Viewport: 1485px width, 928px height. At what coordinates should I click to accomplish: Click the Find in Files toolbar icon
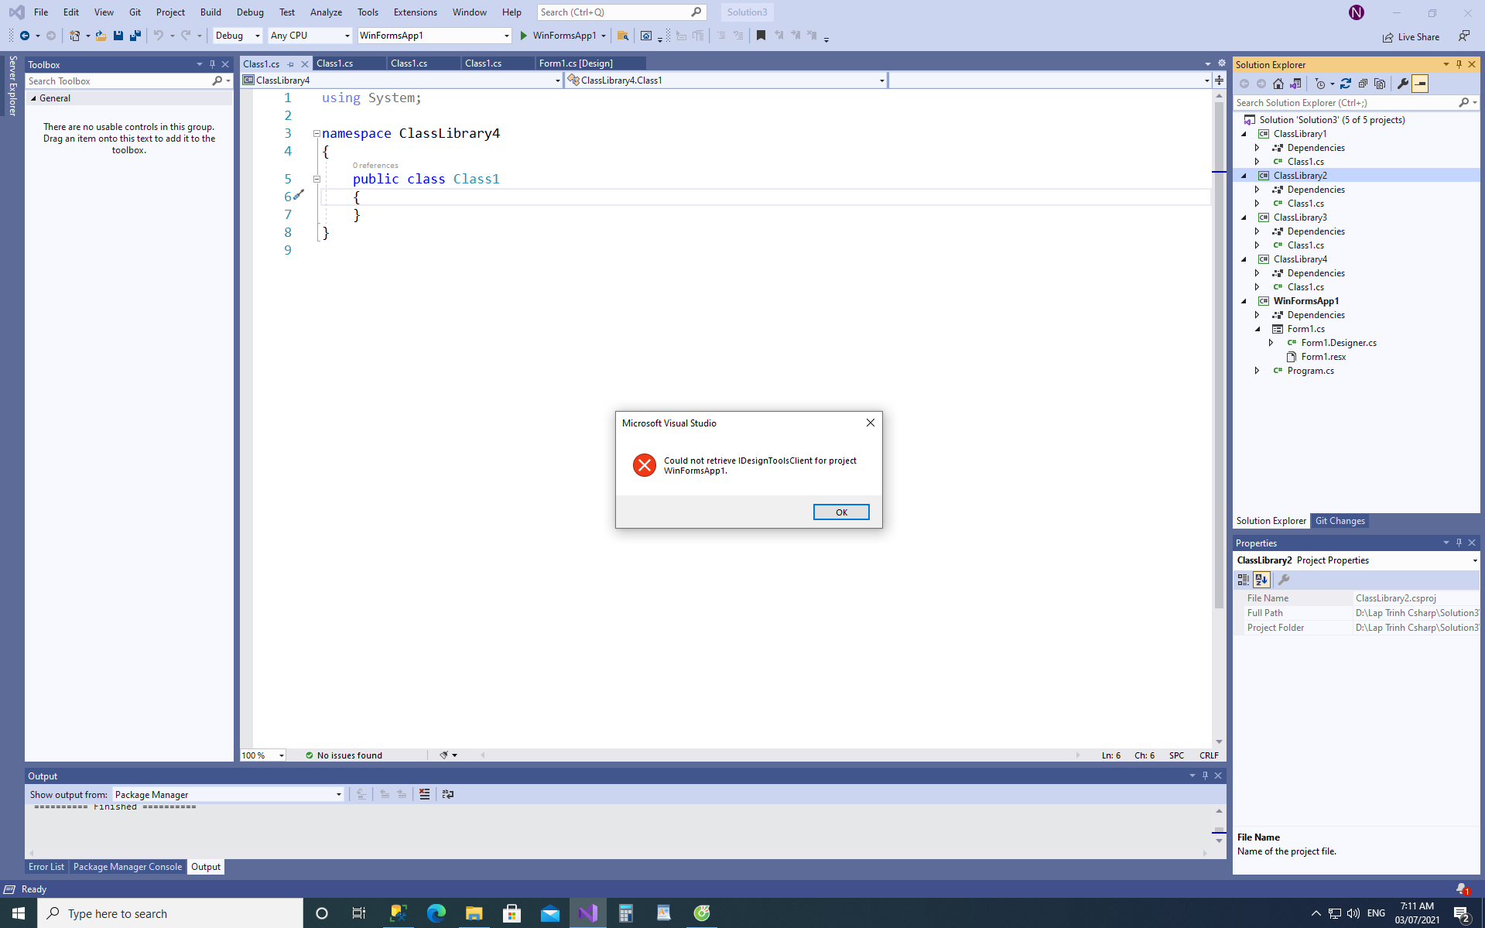coord(623,36)
